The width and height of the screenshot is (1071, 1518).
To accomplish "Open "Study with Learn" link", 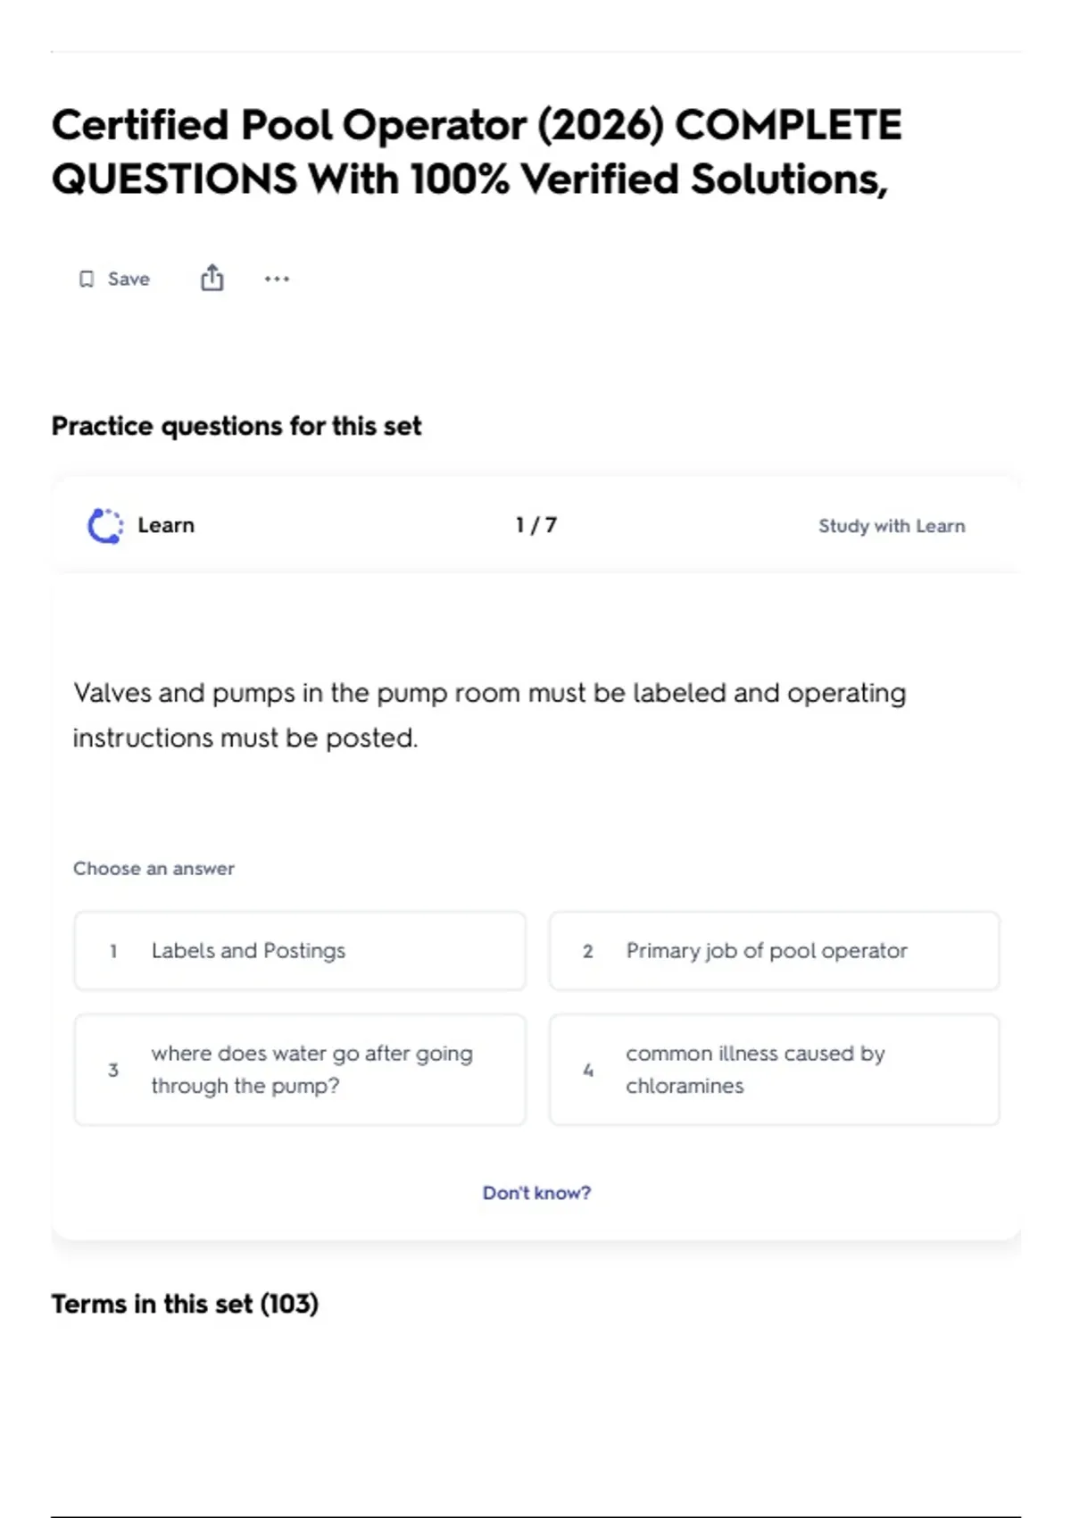I will tap(892, 526).
